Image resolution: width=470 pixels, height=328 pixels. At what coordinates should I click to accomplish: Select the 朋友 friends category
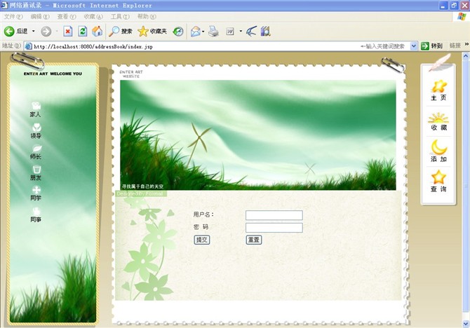(x=36, y=170)
